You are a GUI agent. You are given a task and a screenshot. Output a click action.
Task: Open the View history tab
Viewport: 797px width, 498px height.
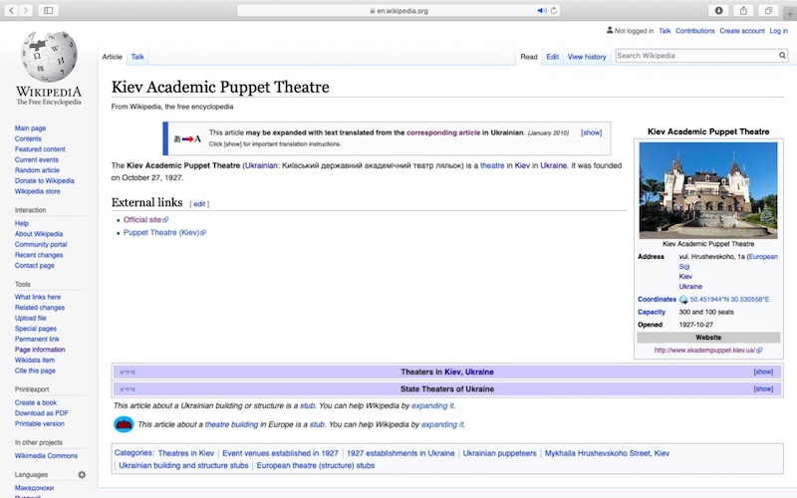click(587, 57)
